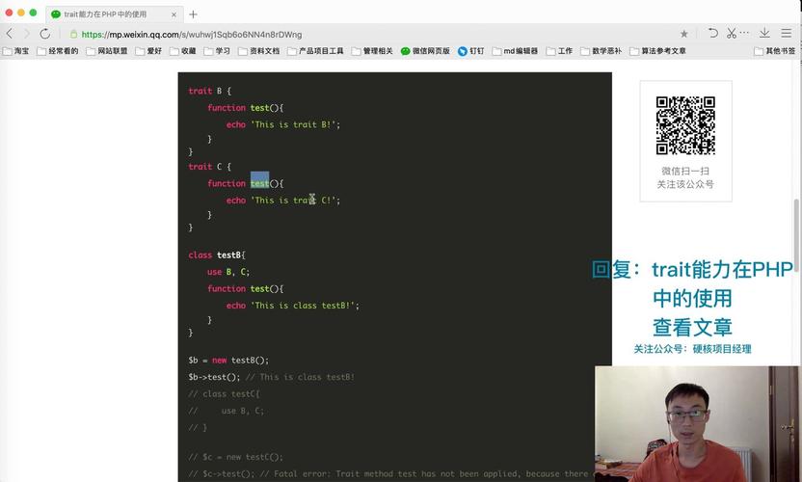
Task: Open the 管理相关 bookmark folder
Action: coord(372,51)
